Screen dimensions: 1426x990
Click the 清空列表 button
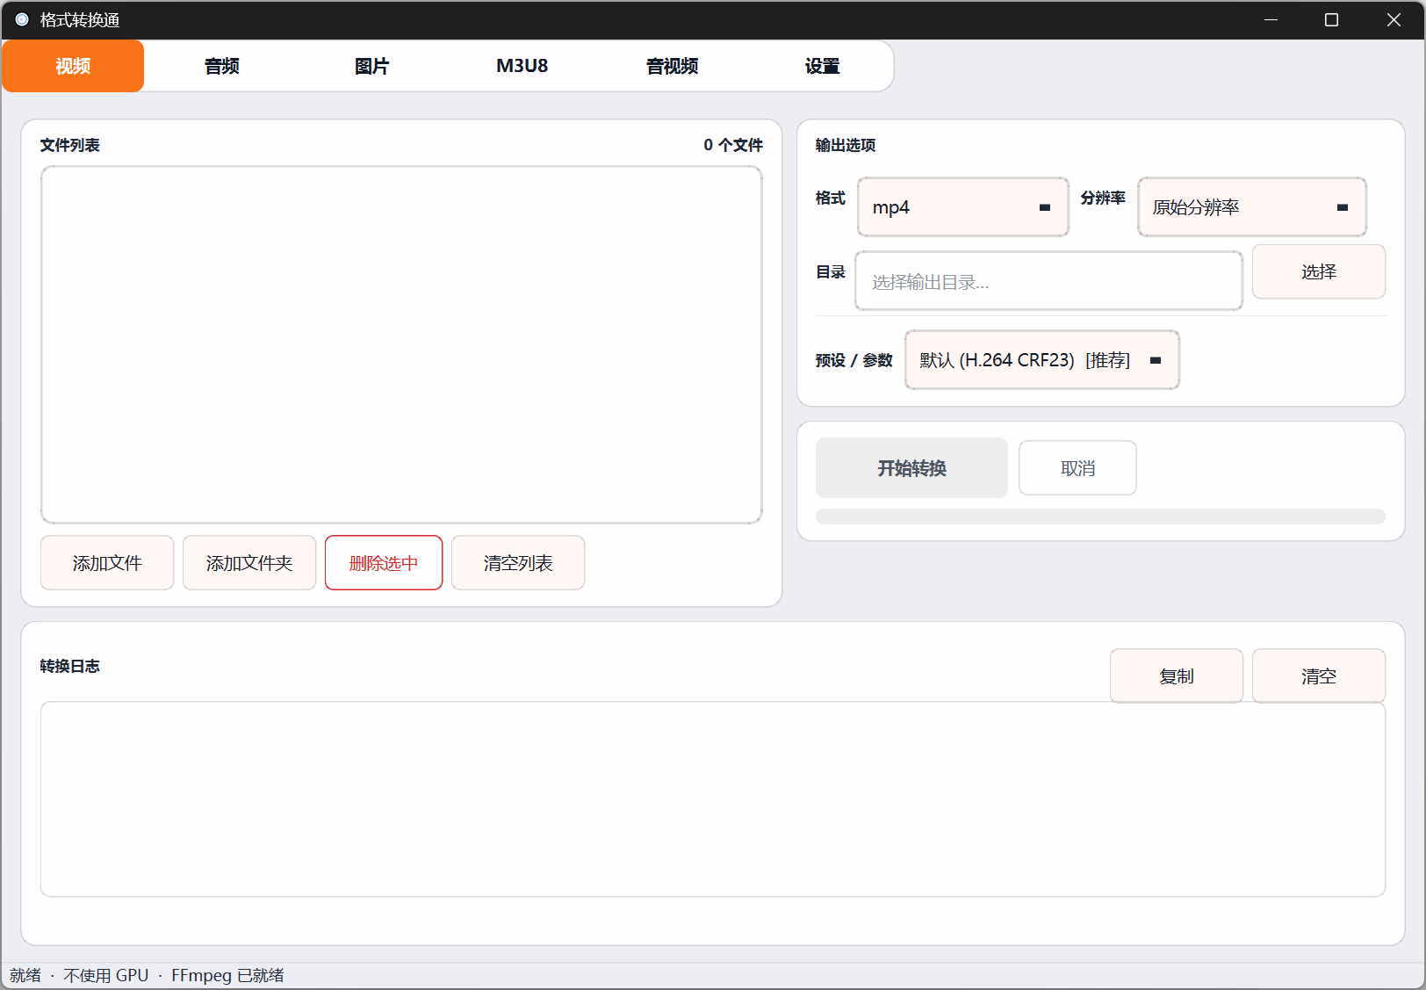pos(518,563)
